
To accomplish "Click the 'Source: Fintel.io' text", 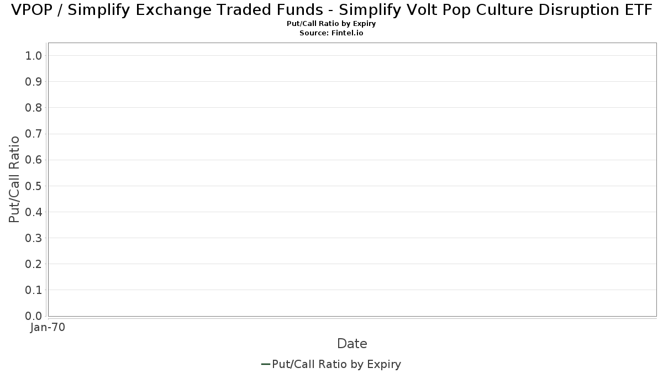I will pos(331,33).
